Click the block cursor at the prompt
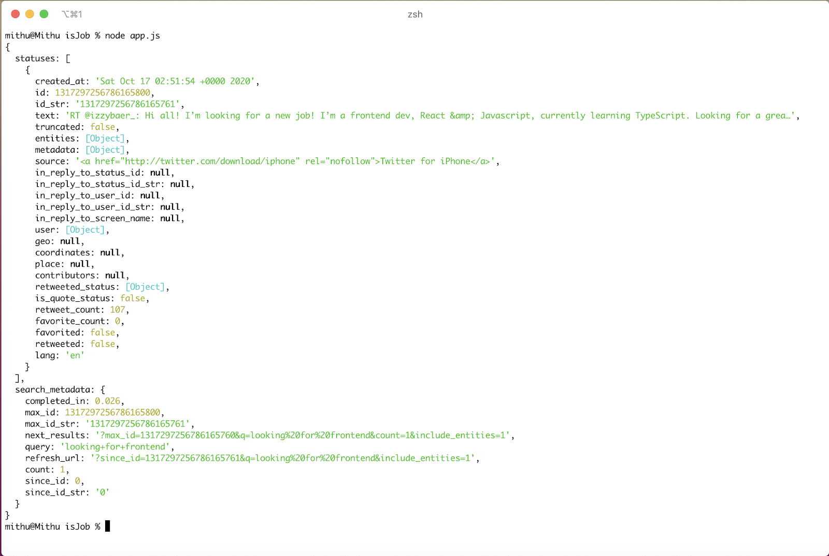 [x=108, y=526]
